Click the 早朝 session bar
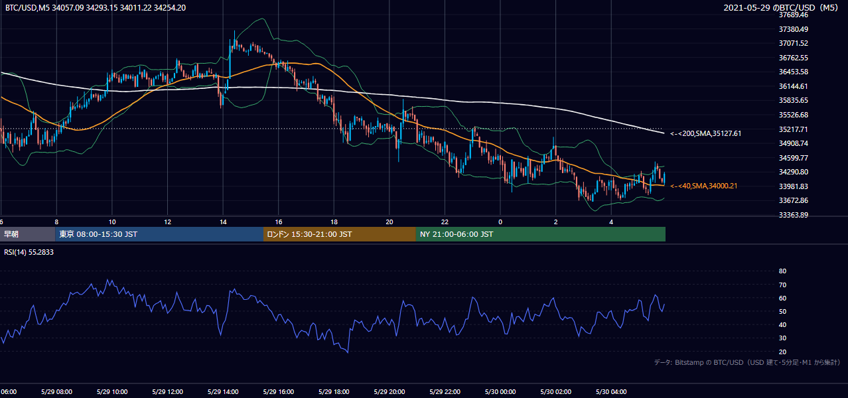This screenshot has width=848, height=398. 28,233
